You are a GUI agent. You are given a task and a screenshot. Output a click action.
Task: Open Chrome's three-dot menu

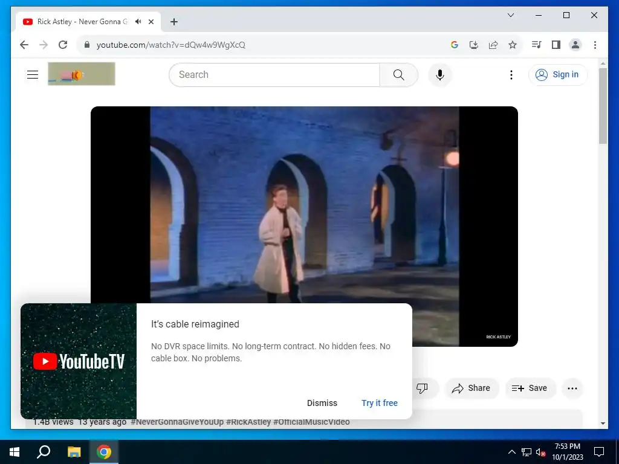click(x=595, y=45)
